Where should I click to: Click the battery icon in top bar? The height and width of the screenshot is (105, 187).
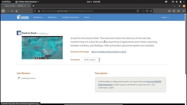[181, 2]
